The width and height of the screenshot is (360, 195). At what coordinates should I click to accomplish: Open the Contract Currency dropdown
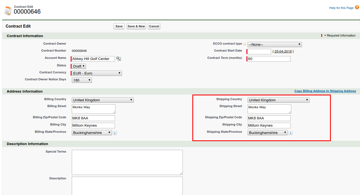coord(97,73)
